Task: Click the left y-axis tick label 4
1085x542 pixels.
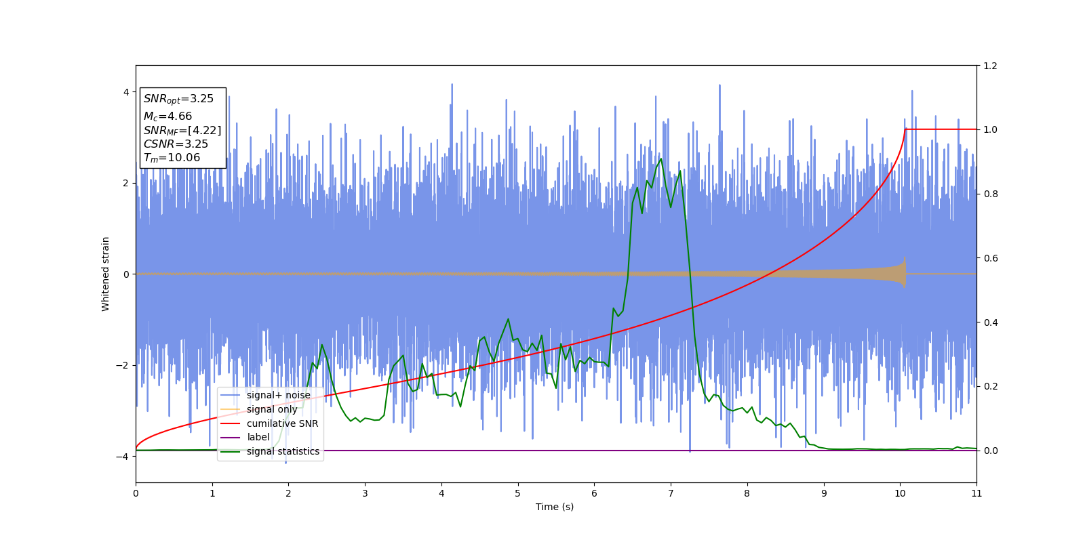Action: [x=126, y=92]
